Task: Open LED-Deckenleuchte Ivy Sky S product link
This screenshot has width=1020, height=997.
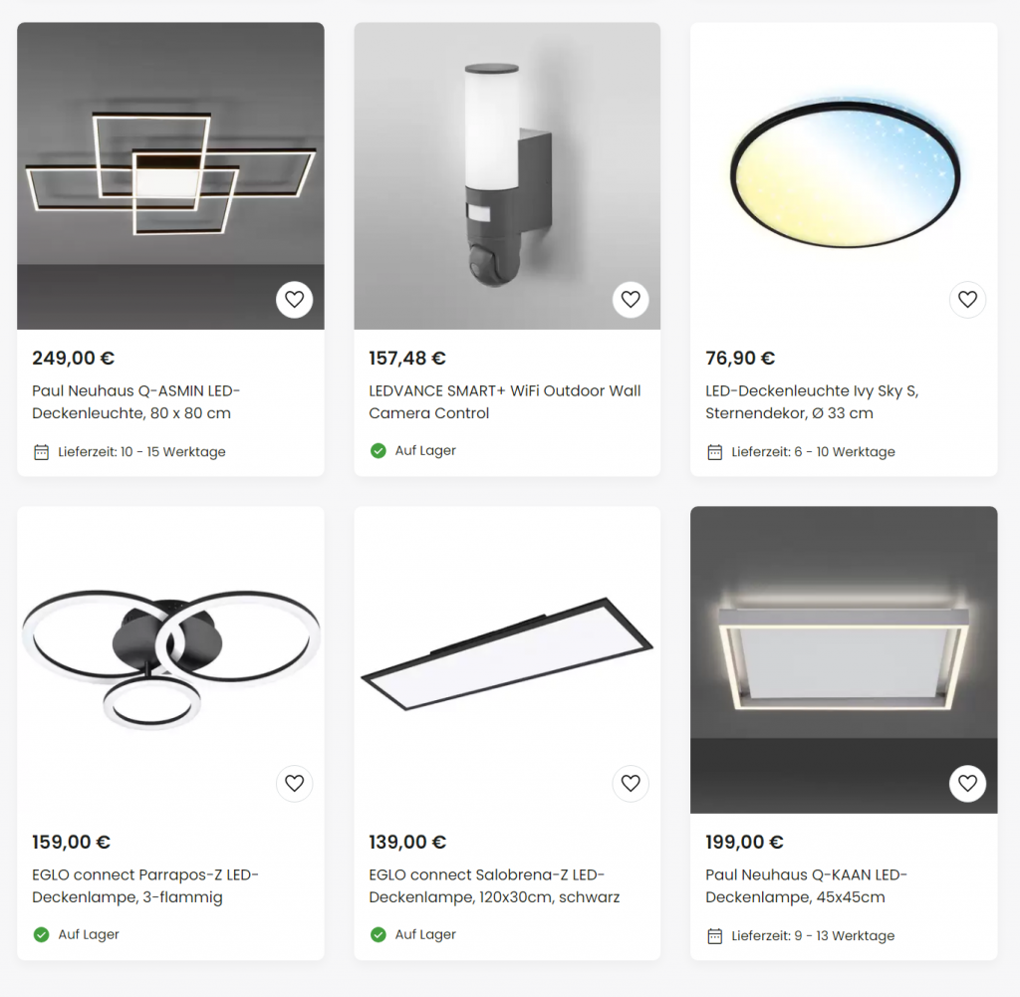Action: click(x=812, y=402)
